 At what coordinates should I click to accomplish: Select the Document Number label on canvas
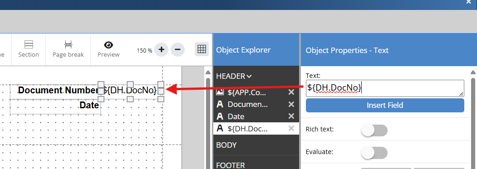pos(58,90)
